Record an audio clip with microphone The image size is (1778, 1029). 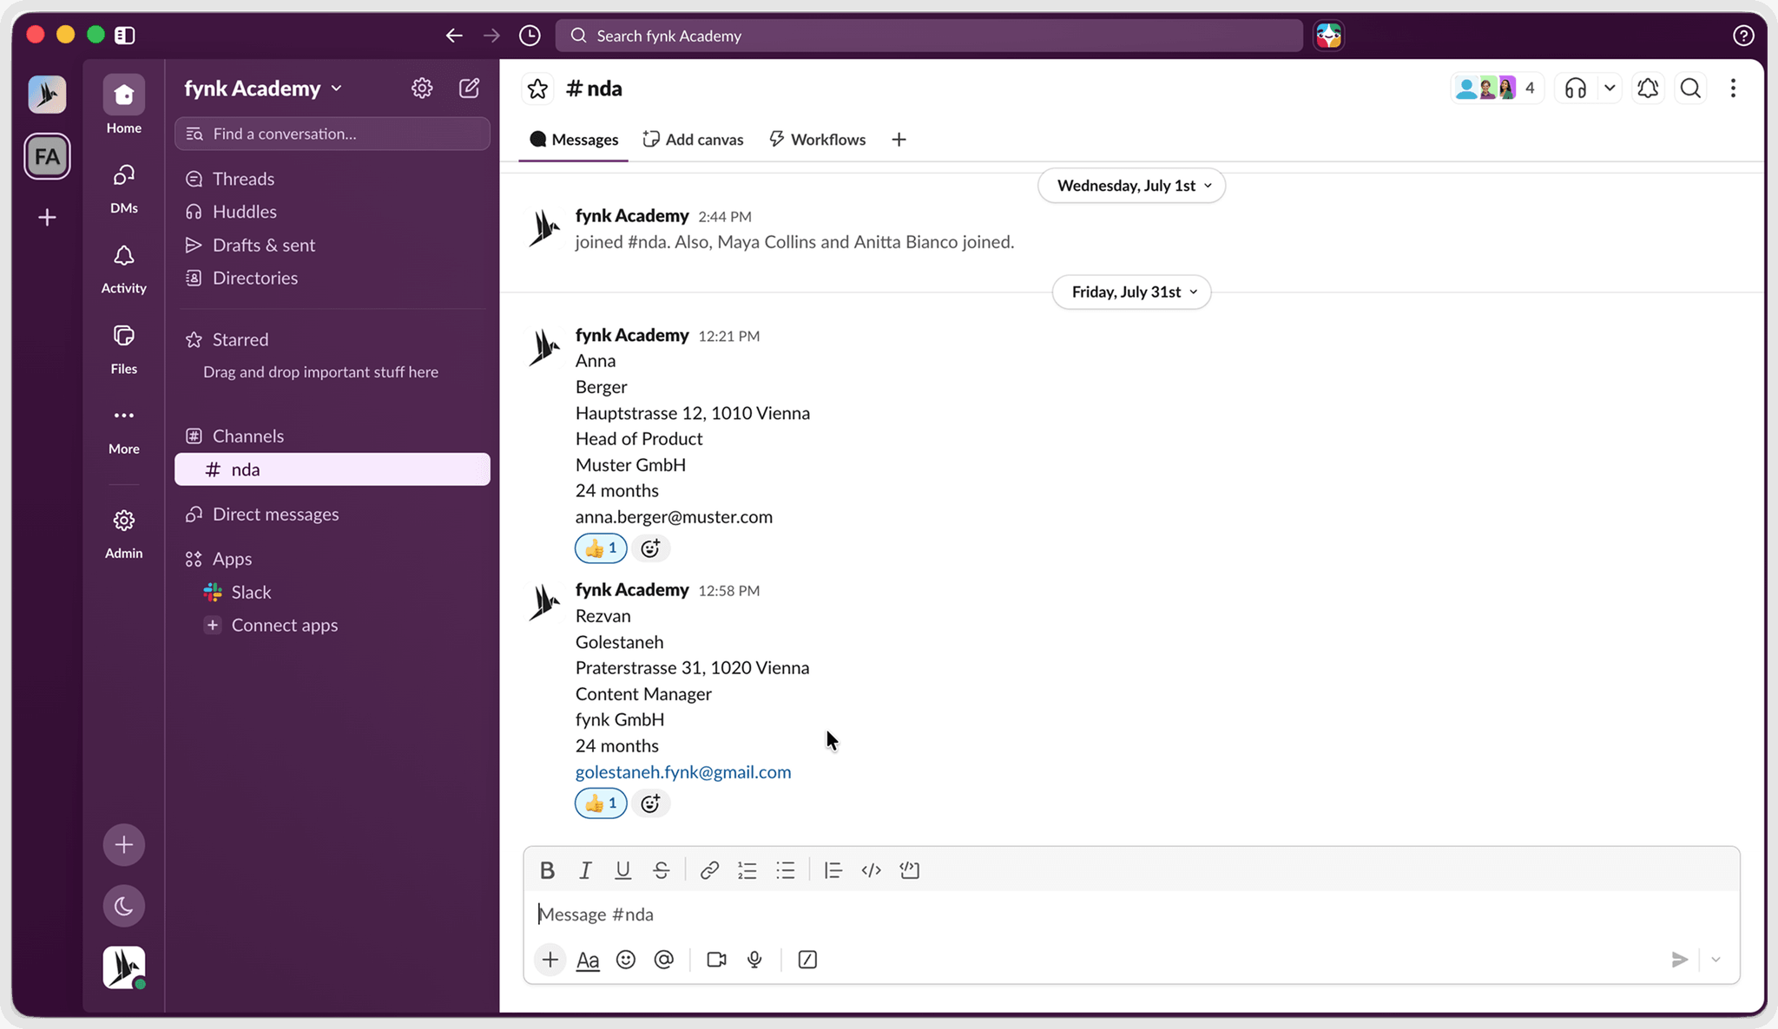point(754,960)
